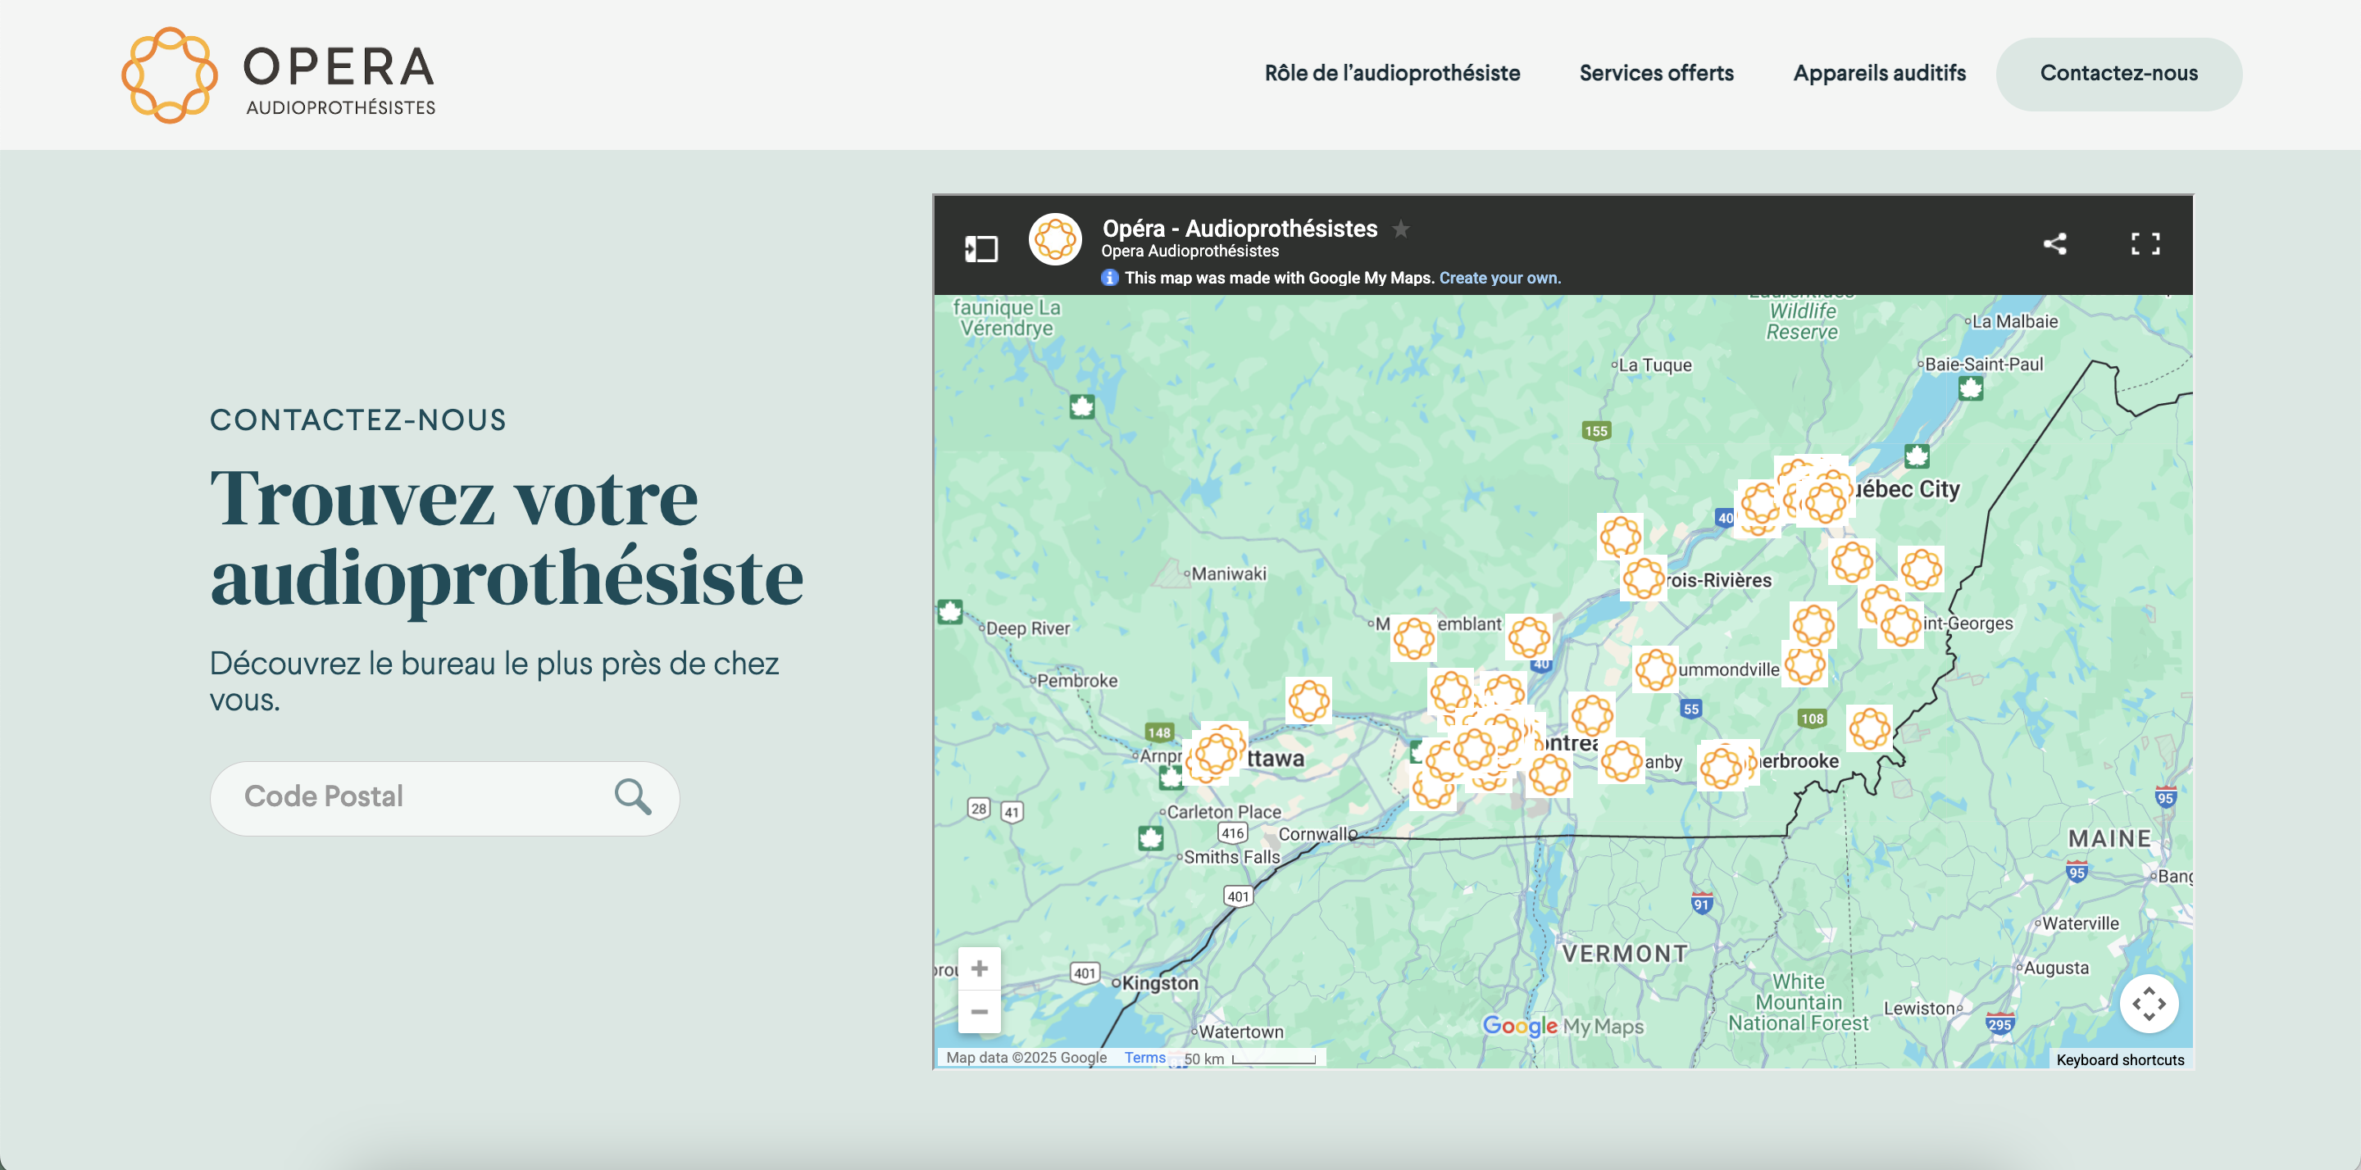The height and width of the screenshot is (1170, 2361).
Task: Click the search magnifier icon
Action: point(632,797)
